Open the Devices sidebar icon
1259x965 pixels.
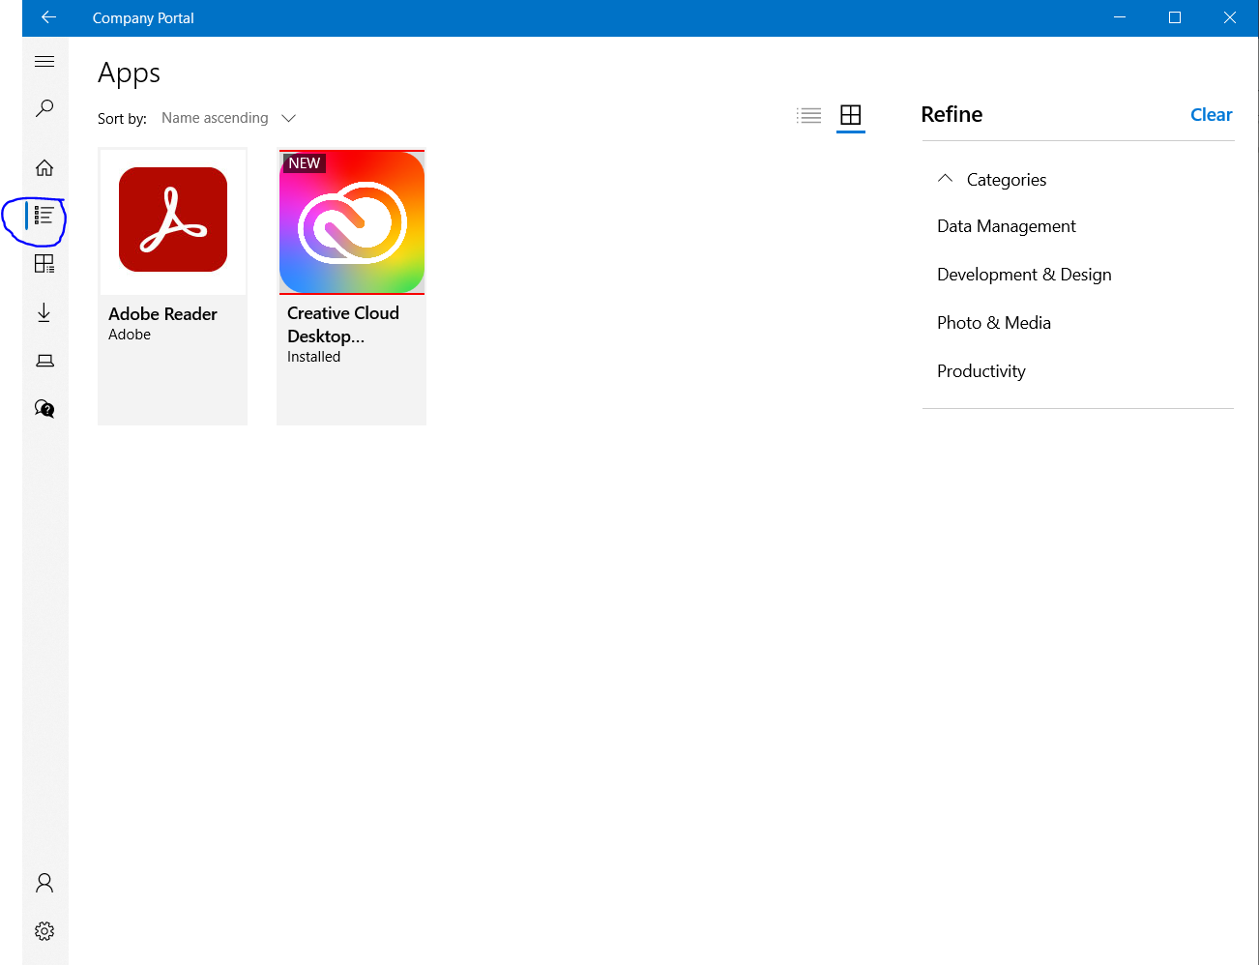[44, 361]
